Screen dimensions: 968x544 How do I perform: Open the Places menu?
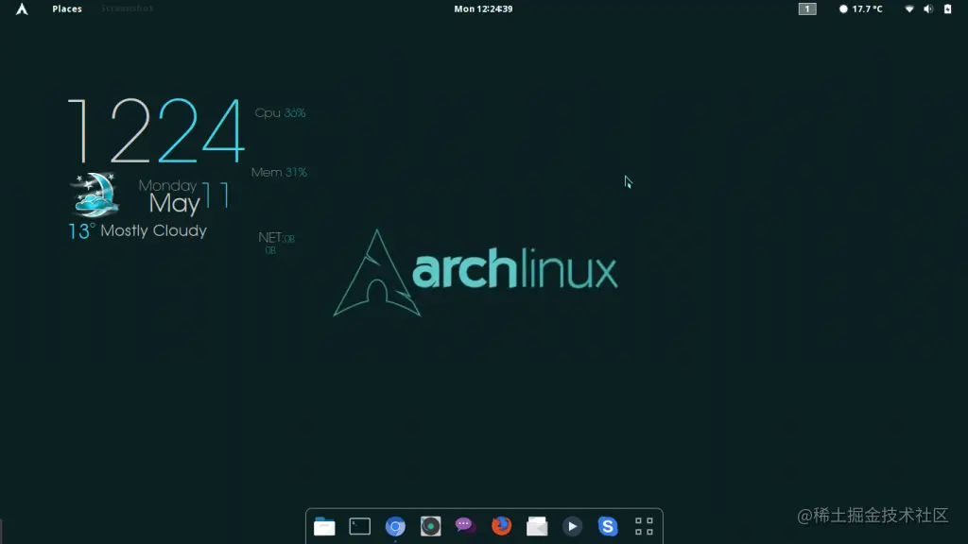click(67, 8)
